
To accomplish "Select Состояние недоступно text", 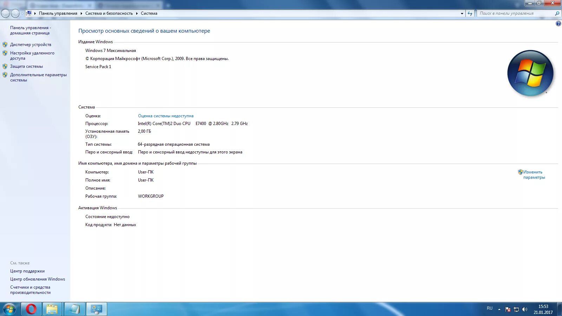I will tap(107, 217).
